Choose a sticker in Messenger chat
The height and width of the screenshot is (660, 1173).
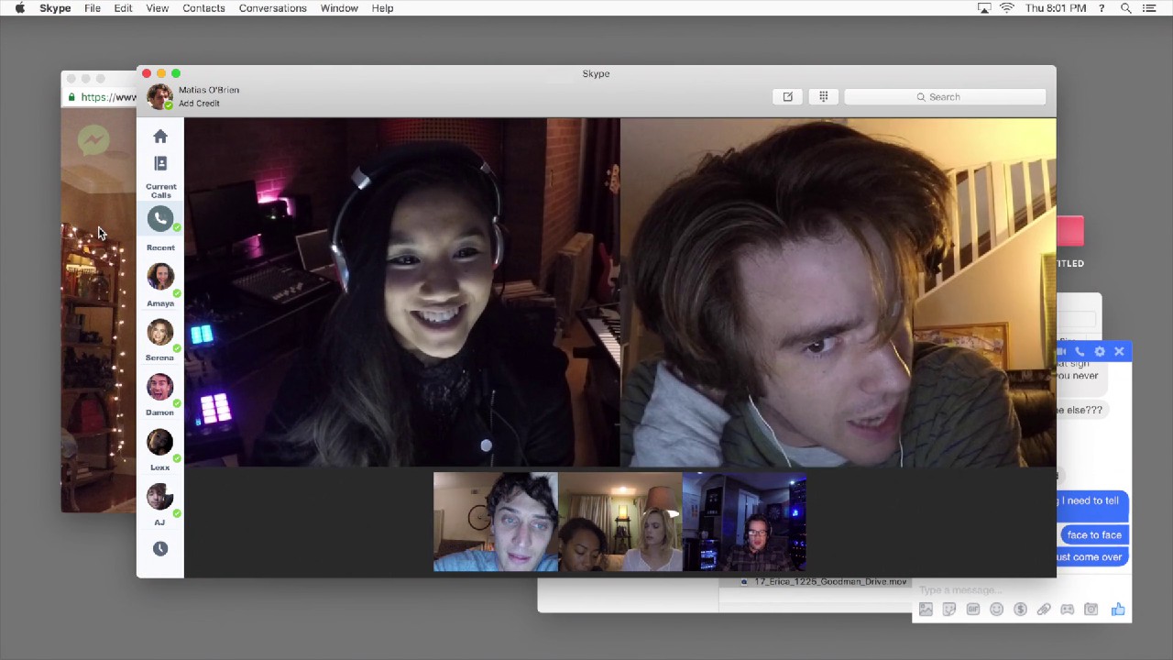click(x=949, y=610)
